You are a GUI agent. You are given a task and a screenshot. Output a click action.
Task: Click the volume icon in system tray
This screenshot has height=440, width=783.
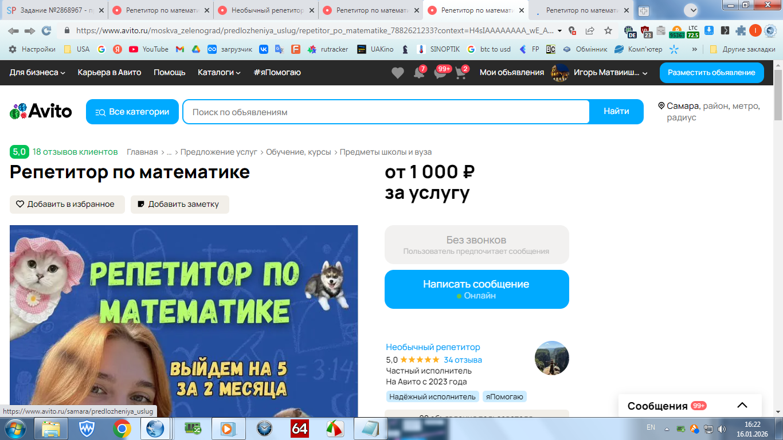pos(721,429)
